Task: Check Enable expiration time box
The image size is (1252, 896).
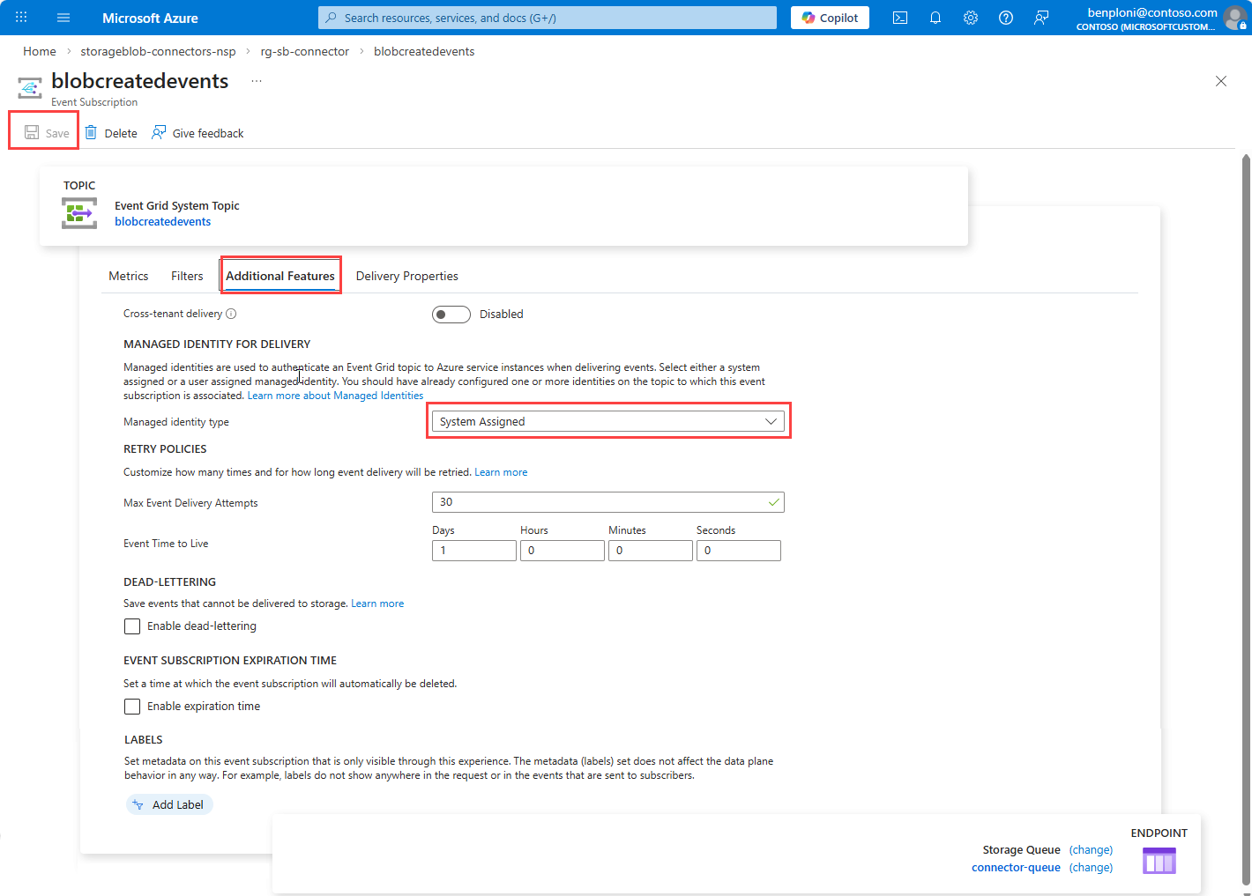Action: [132, 707]
